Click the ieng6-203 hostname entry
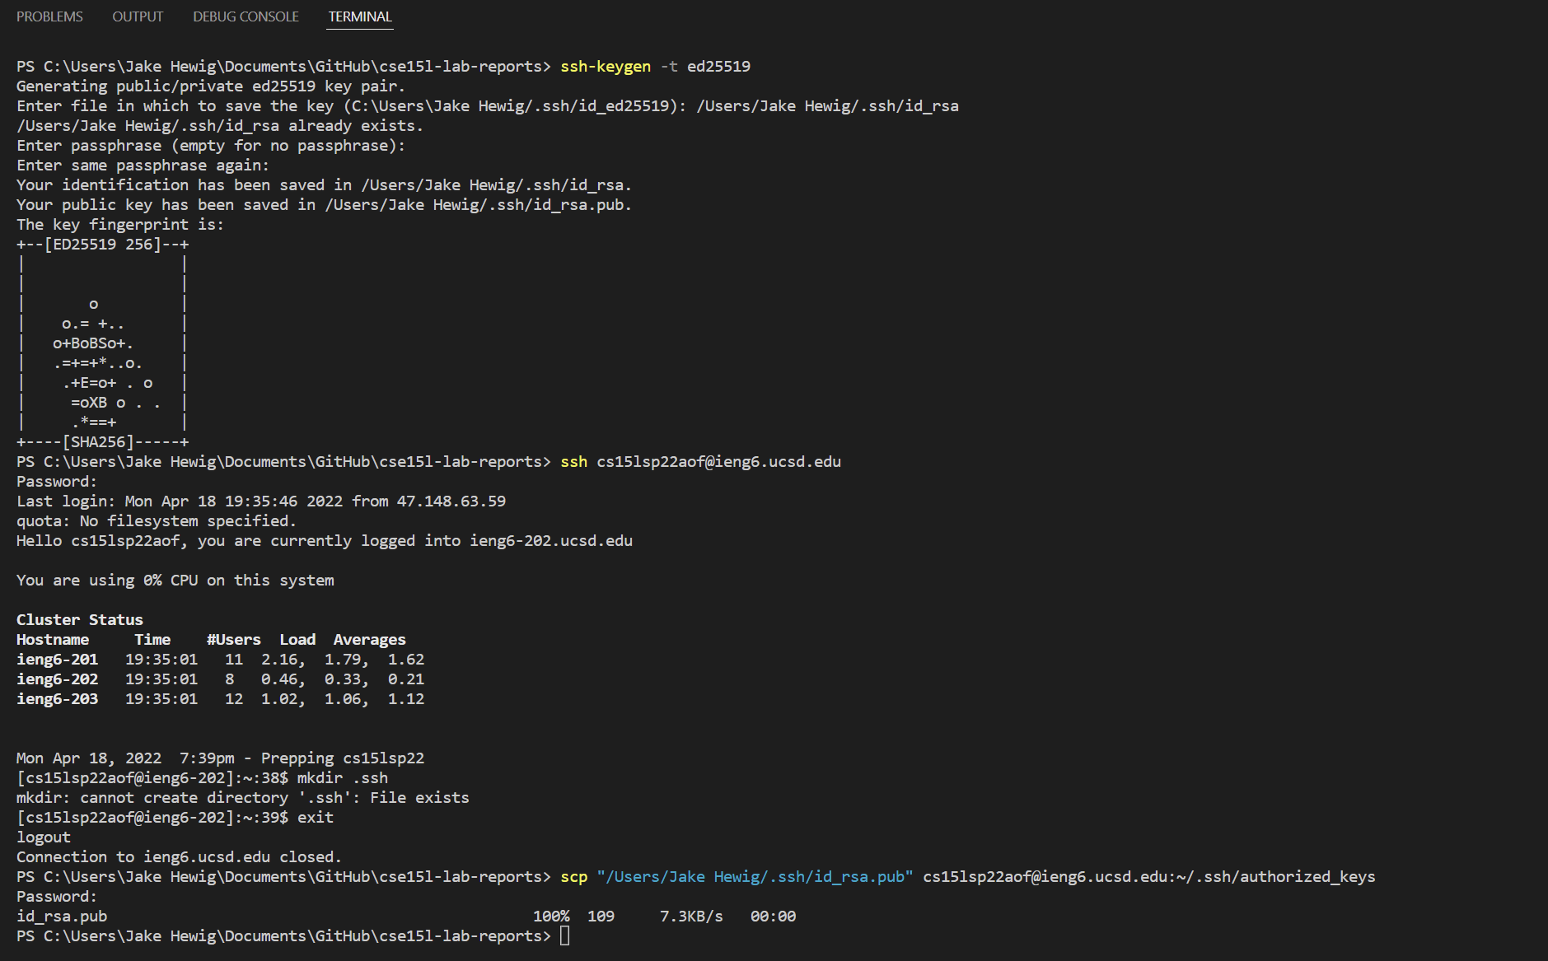 click(x=58, y=699)
